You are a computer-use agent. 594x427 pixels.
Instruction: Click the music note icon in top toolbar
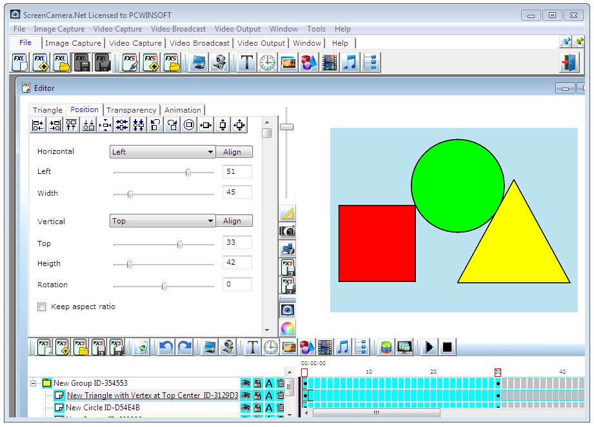point(350,62)
